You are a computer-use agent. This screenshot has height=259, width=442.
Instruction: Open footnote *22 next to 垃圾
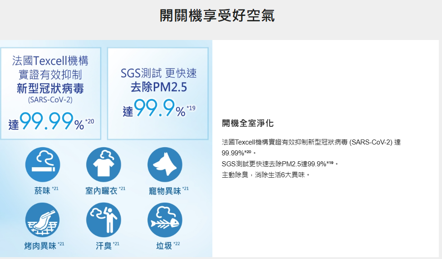[x=177, y=244]
